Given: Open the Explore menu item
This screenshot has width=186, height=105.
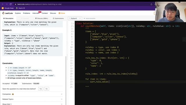Looking at the screenshot, I should 18,13.
